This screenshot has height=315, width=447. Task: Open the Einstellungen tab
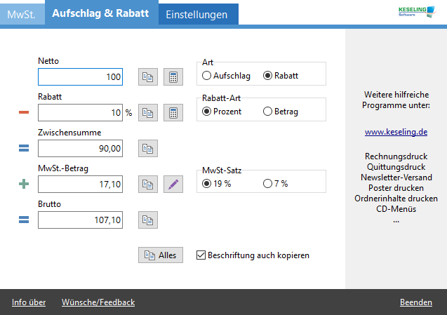(197, 14)
